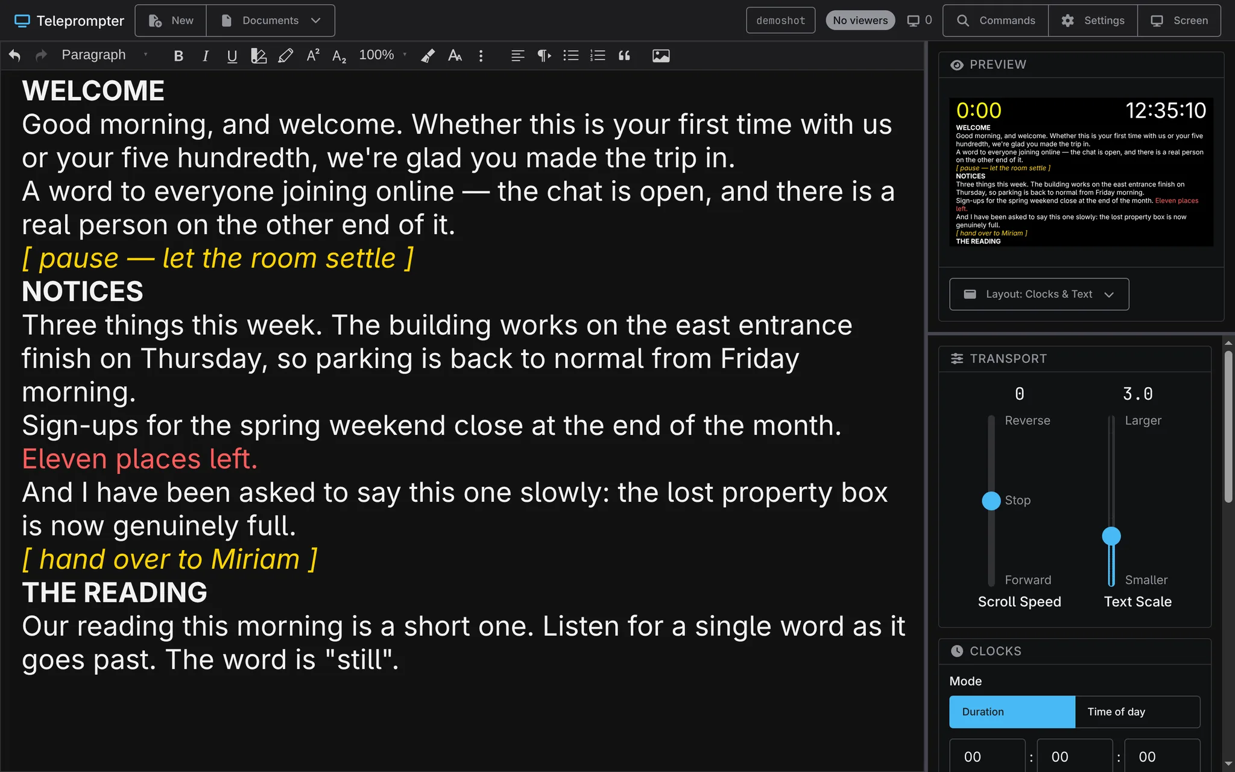Click the Smaller label on text scale
Viewport: 1235px width, 772px height.
tap(1146, 580)
